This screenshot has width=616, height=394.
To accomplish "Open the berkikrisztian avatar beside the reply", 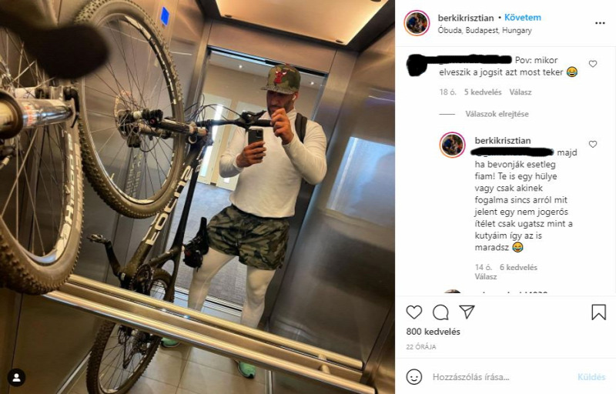I will tap(452, 145).
